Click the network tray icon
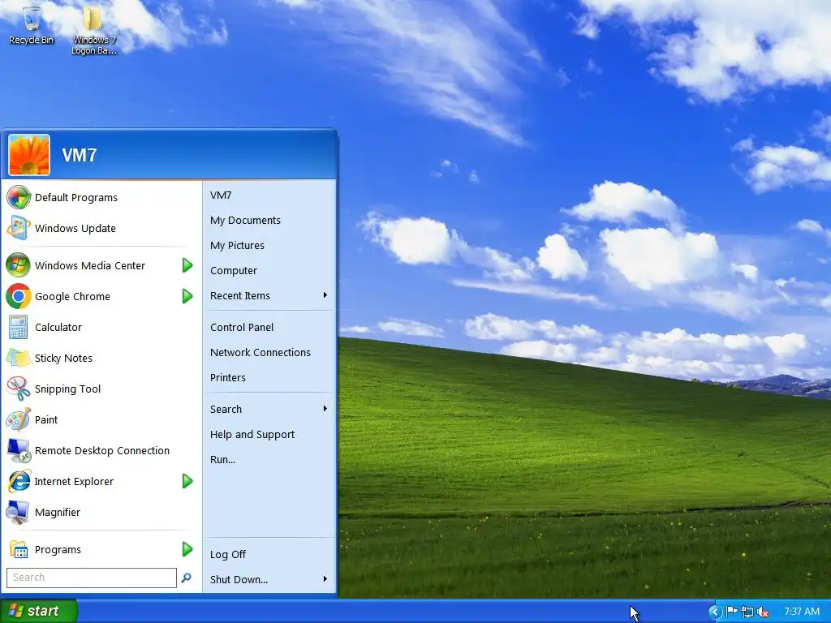 tap(747, 612)
